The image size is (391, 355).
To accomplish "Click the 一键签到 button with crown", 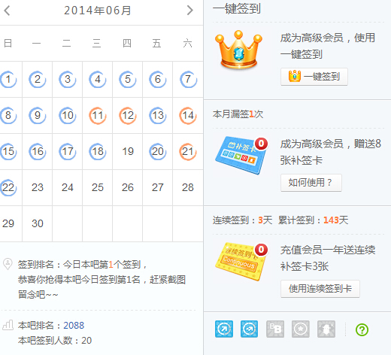I will click(x=314, y=77).
